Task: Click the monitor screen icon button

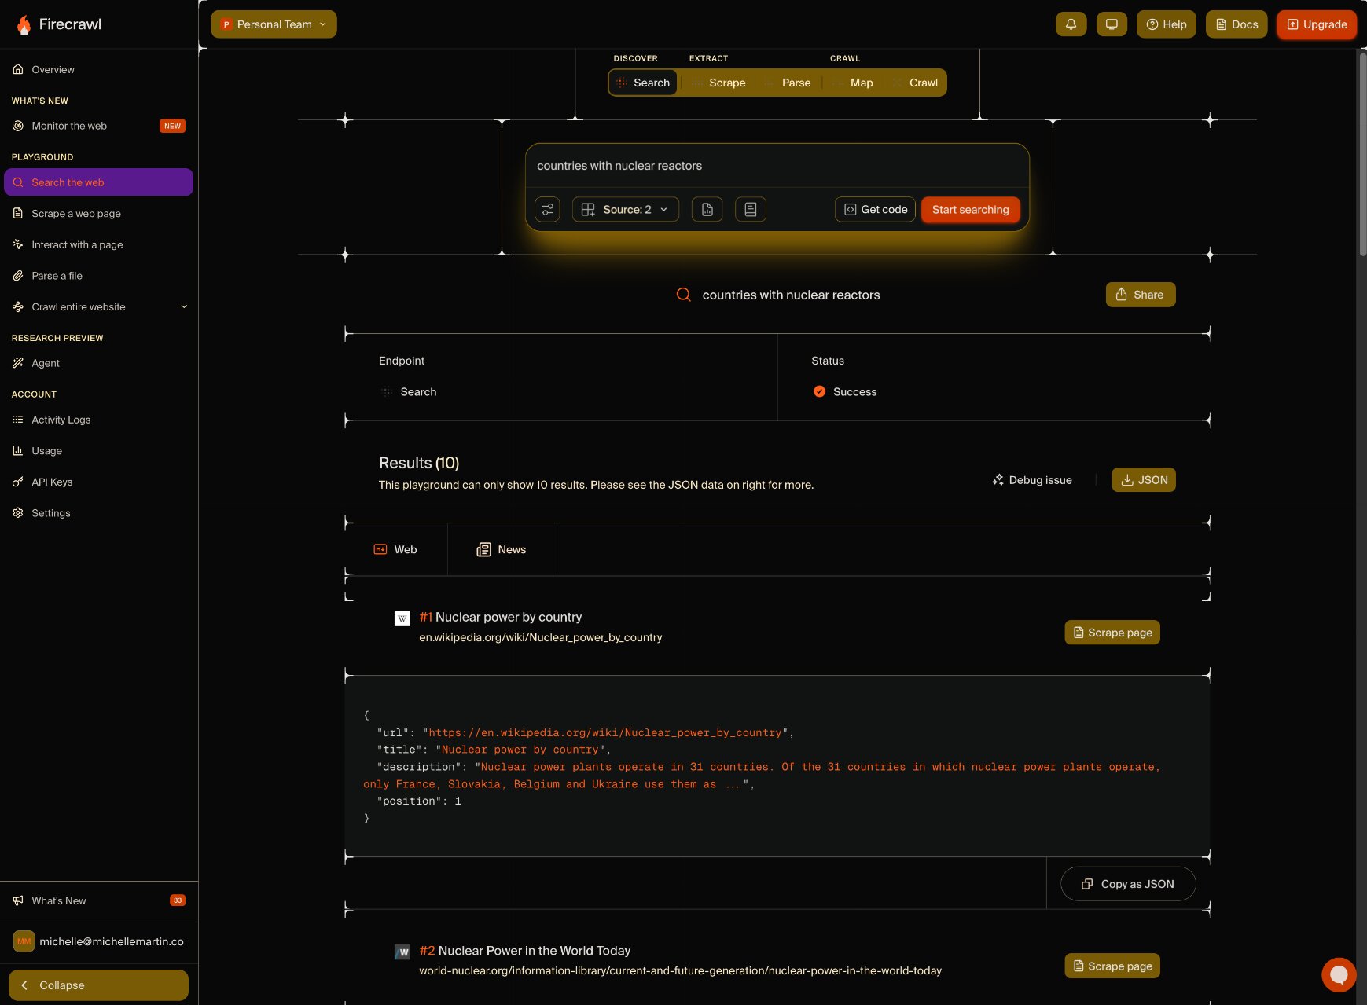Action: 1112,24
